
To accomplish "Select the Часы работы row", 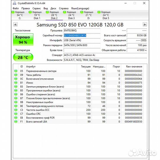I will point(78,75).
